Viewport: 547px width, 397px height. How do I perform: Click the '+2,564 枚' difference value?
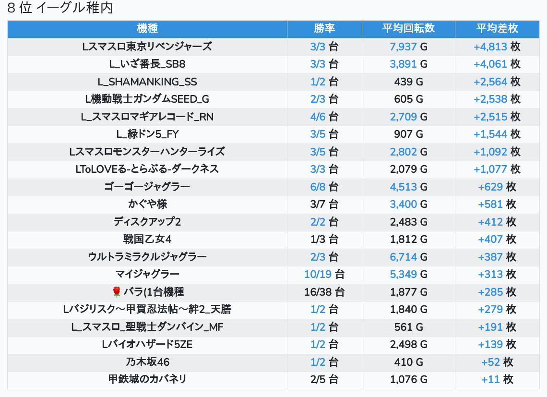(x=497, y=82)
